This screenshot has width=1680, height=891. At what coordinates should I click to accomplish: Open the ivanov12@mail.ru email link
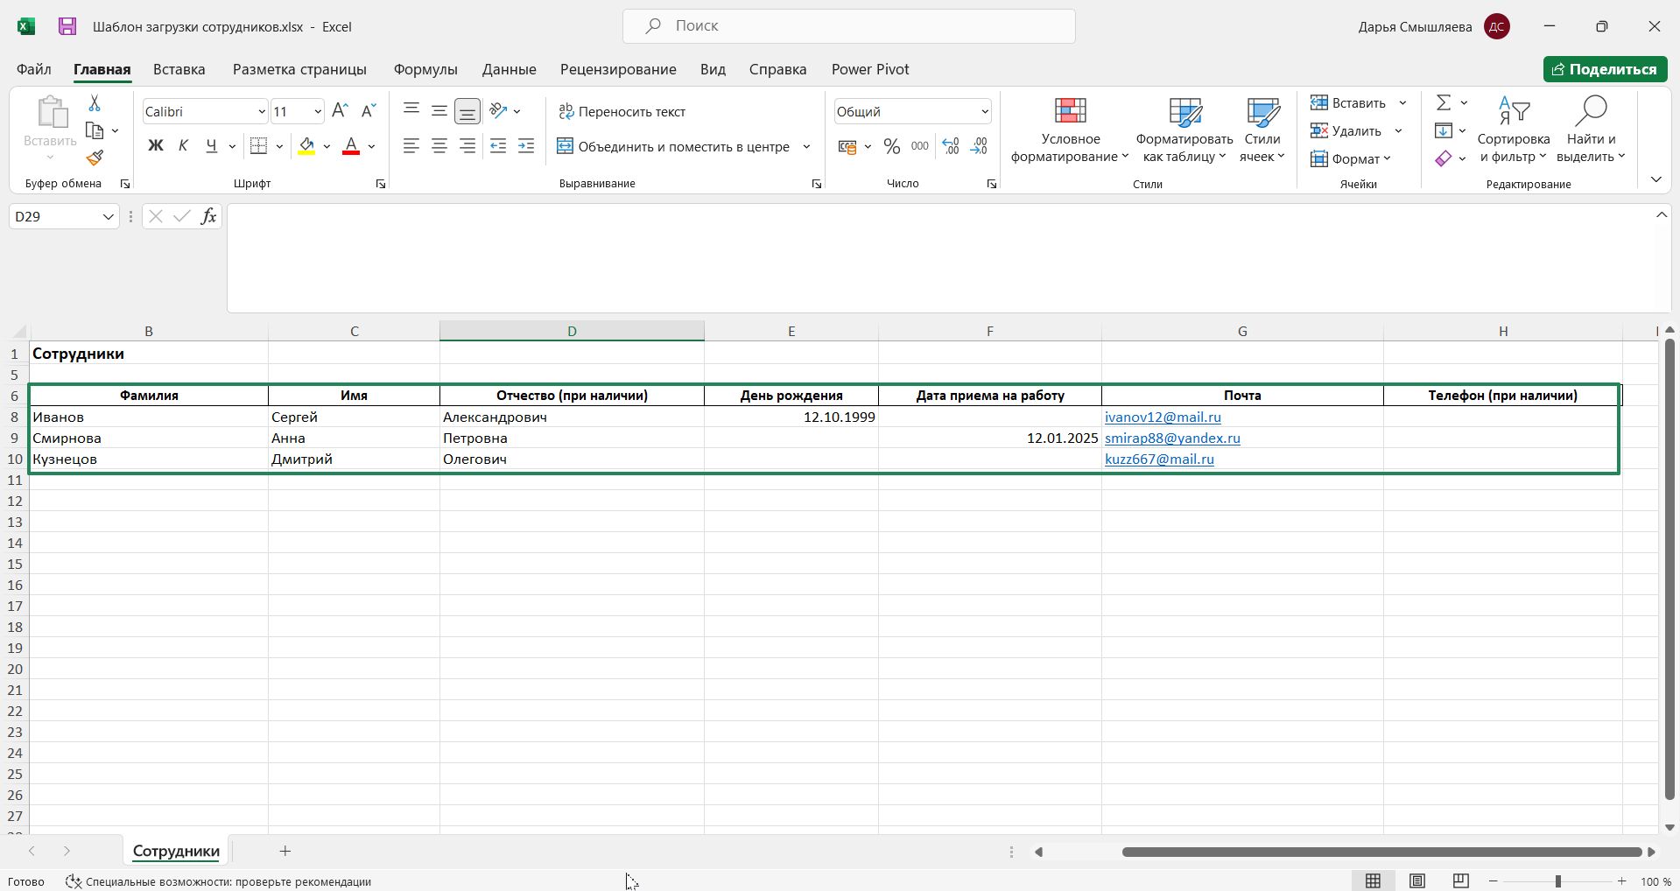click(1162, 417)
